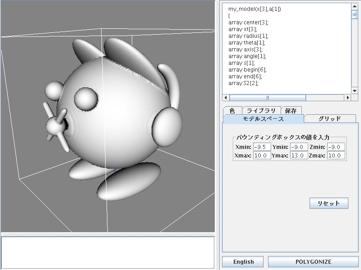Click the line 'array s[1];'
361x270 pixels.
click(241, 63)
